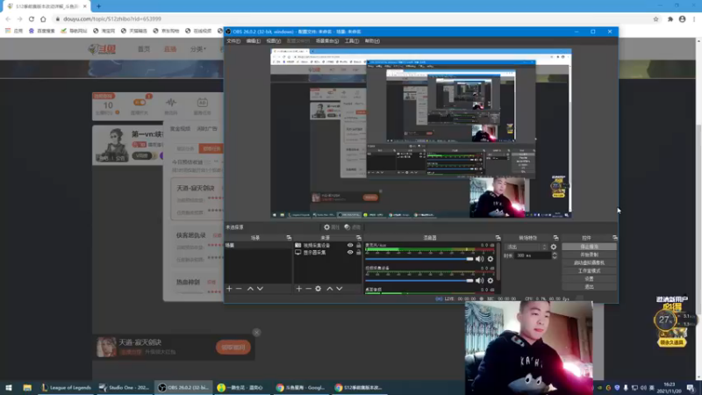
Task: Open the scene transition type dropdown
Action: (526, 247)
